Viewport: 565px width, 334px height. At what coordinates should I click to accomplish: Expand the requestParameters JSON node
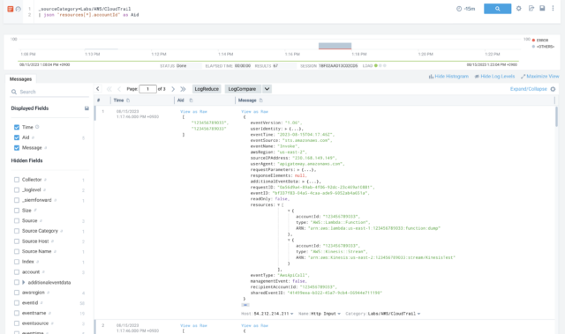[x=298, y=170]
